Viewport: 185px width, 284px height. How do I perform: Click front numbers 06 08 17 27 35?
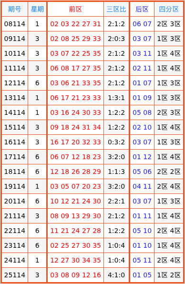pos(75,68)
